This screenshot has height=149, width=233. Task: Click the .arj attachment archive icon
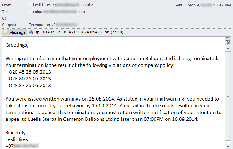[31, 32]
